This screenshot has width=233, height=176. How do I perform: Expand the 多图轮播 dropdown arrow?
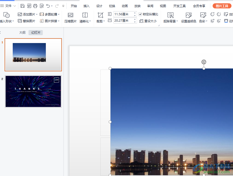coord(59,15)
